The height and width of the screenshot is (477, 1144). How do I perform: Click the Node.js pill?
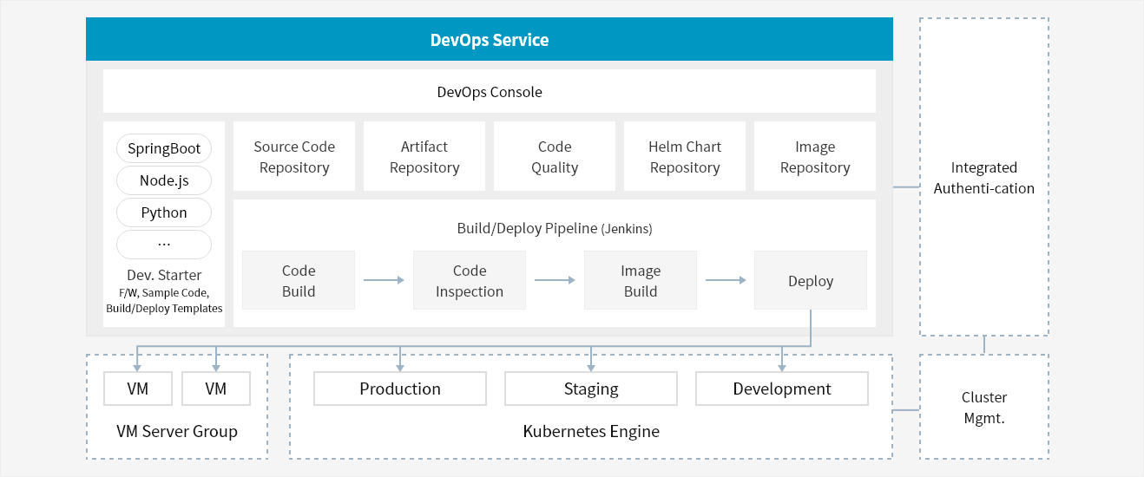(164, 180)
